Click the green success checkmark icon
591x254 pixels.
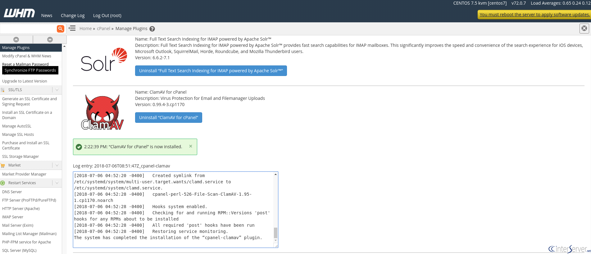(x=79, y=147)
